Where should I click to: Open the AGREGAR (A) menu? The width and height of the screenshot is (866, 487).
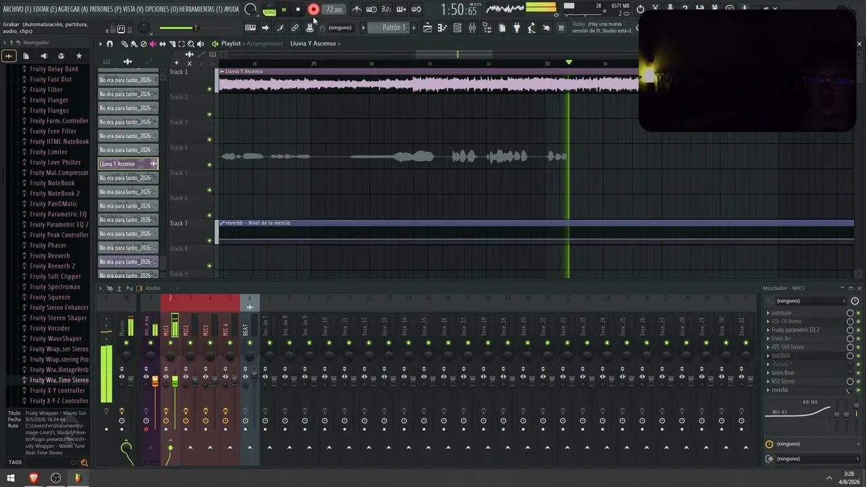(74, 9)
